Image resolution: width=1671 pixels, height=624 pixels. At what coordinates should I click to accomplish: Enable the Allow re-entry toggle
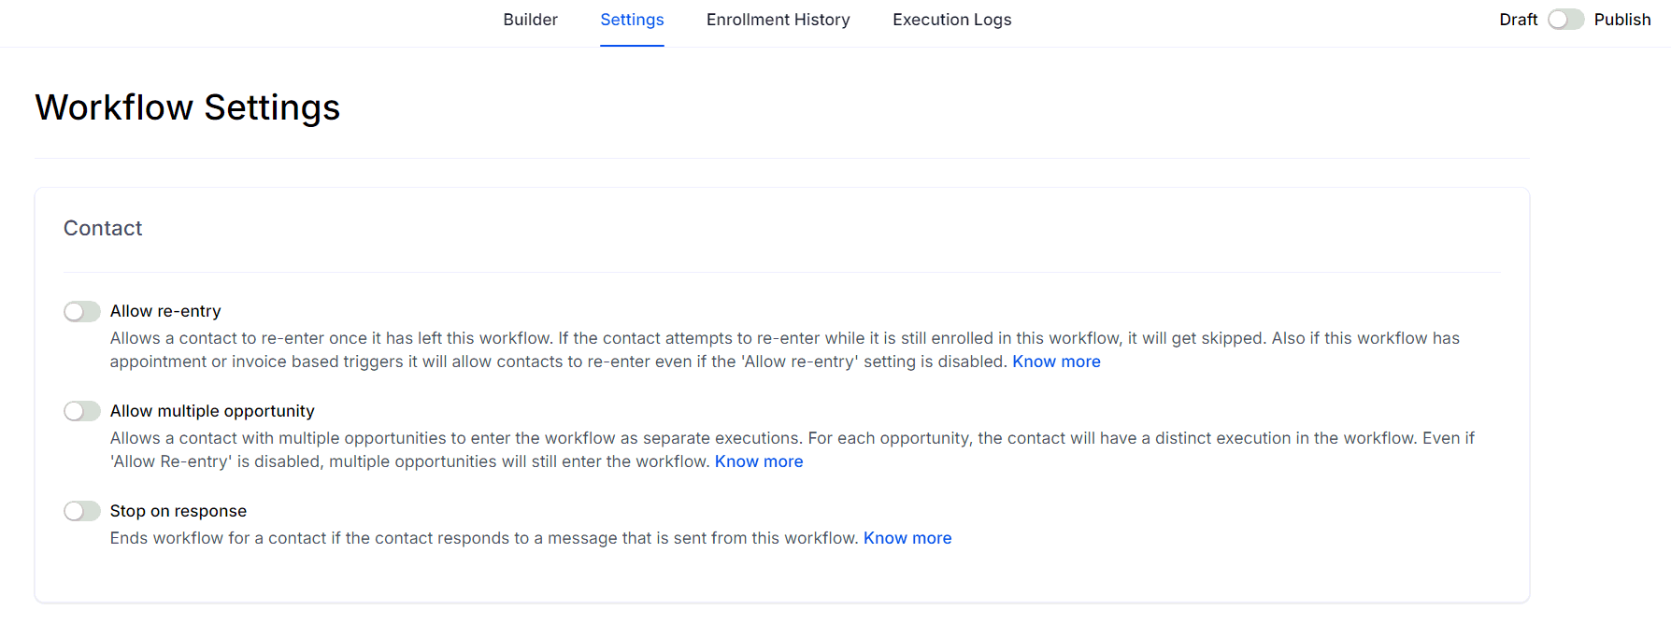tap(82, 311)
